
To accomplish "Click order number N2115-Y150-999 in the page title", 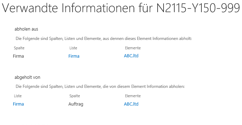I will pos(198,8).
